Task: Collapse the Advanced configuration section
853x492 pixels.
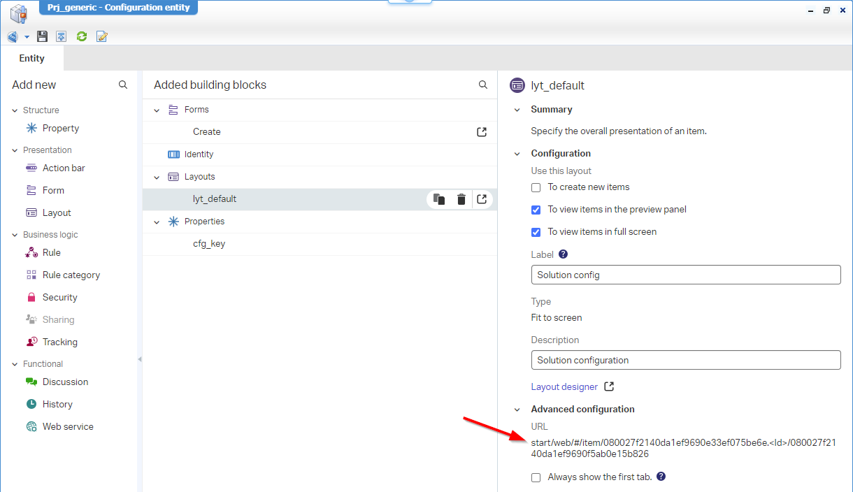Action: pos(517,410)
